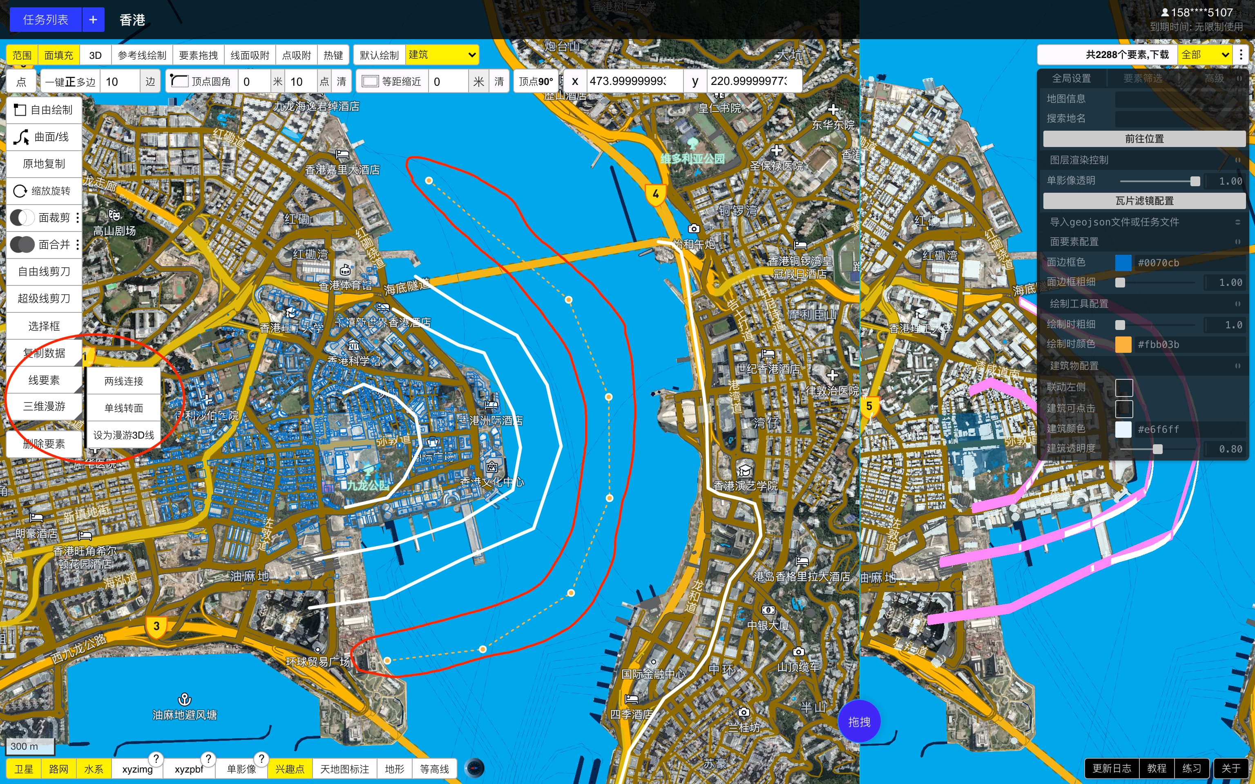Switch to 高级 tab
1255x784 pixels.
(1214, 78)
